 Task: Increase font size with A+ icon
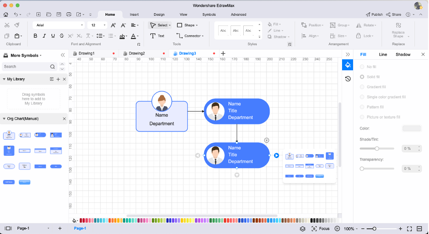pos(113,25)
